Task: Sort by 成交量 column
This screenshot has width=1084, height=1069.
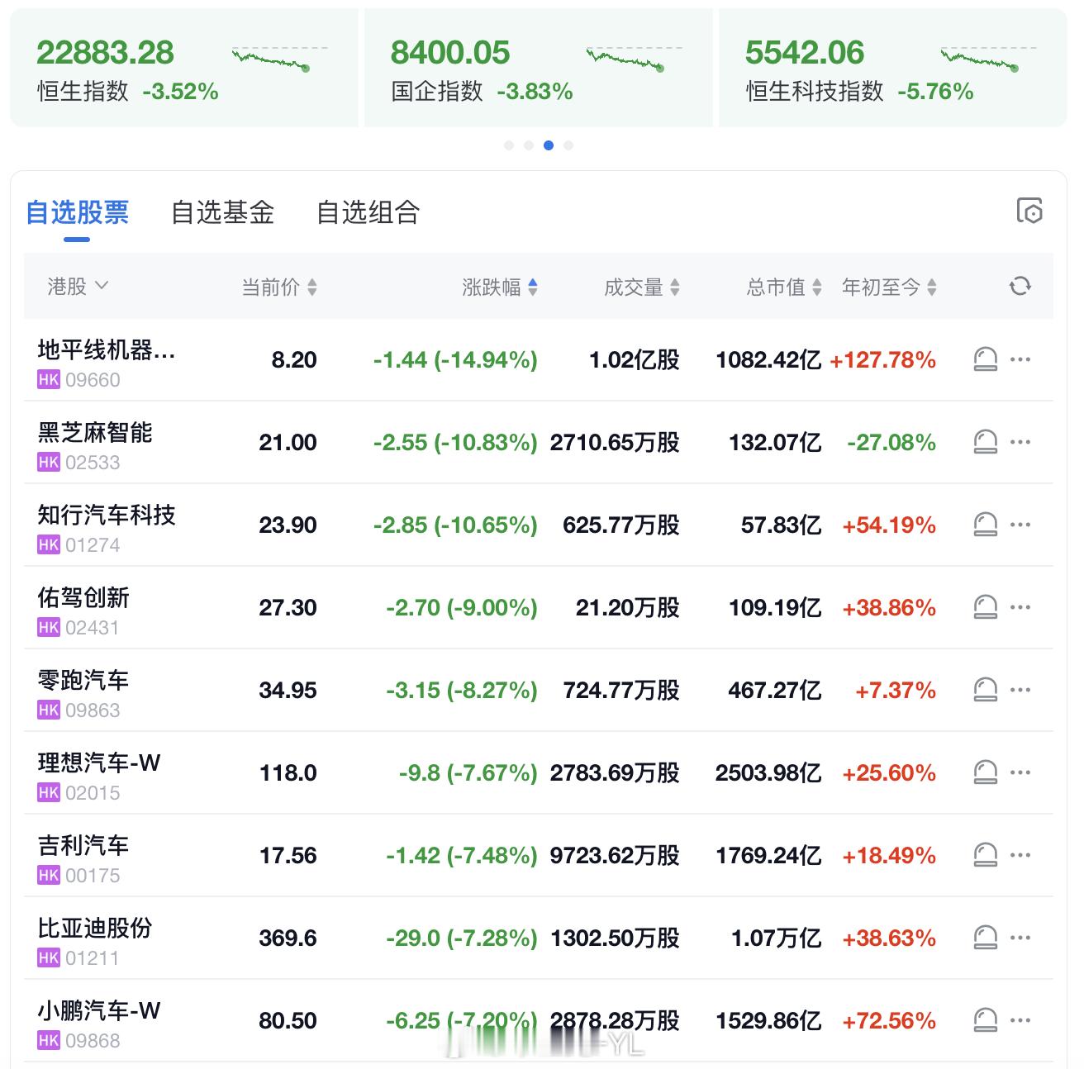Action: pos(642,287)
